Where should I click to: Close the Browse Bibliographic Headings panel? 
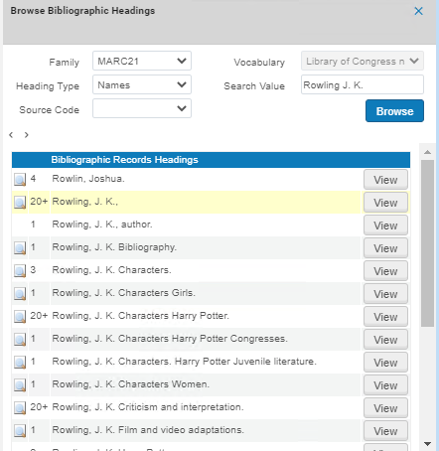[x=418, y=11]
